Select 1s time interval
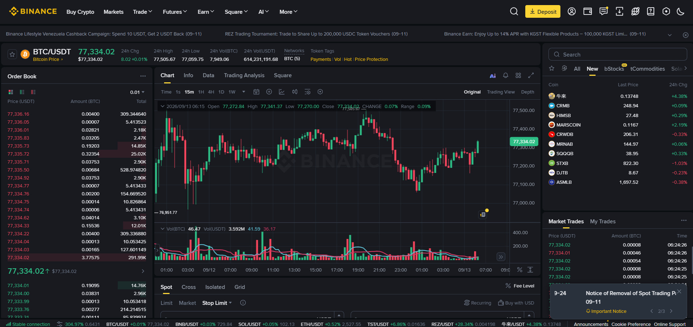693x327 pixels. coord(178,92)
